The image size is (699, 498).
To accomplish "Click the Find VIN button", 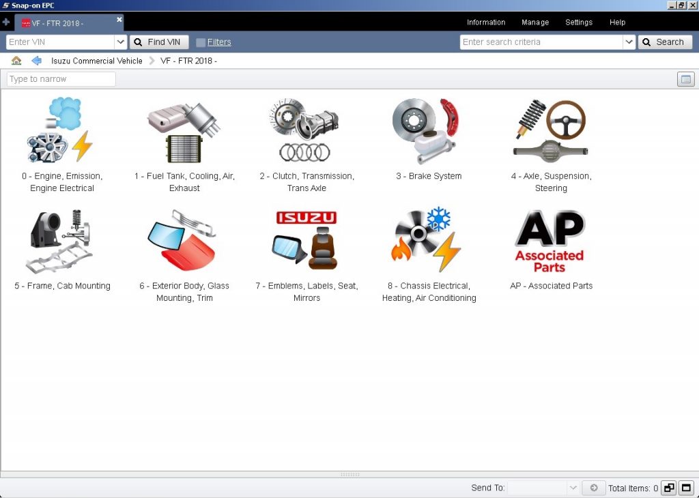I will pos(159,42).
